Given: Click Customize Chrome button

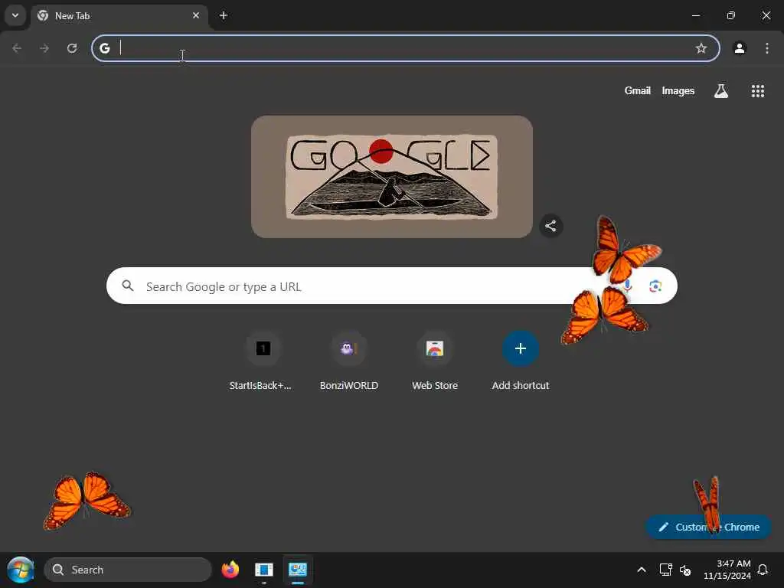Looking at the screenshot, I should coord(708,527).
